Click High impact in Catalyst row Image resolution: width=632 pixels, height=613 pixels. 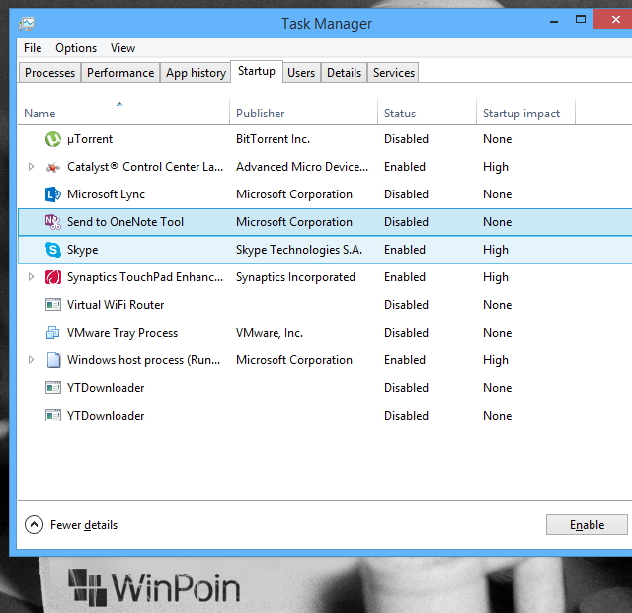(496, 167)
